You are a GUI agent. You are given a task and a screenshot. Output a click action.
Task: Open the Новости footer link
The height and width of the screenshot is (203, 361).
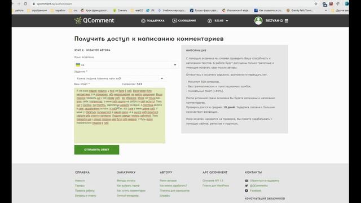(80, 180)
